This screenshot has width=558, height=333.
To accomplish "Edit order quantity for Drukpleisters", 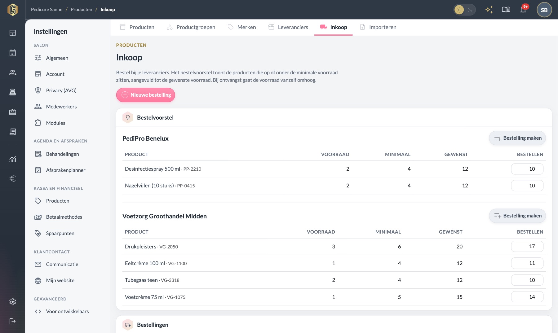I will [x=527, y=246].
